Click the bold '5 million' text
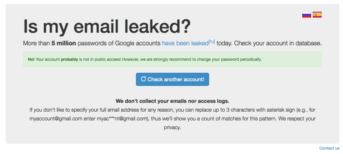The width and height of the screenshot is (343, 154). [x=63, y=43]
